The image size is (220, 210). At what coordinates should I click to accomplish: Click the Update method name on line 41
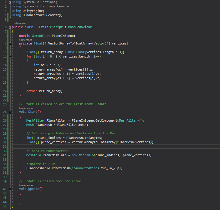(x=34, y=189)
